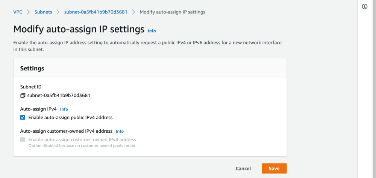Viewport: 376px width, 178px height.
Task: Click chevron after the Subnets breadcrumb
Action: (58, 12)
